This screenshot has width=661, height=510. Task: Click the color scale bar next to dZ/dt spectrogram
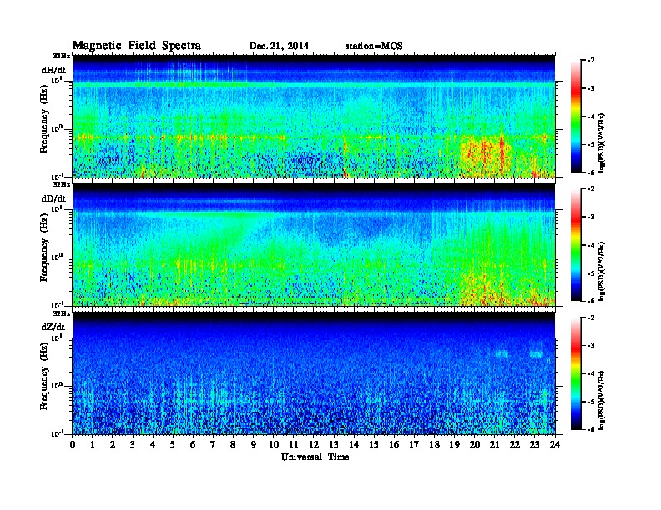coord(576,373)
